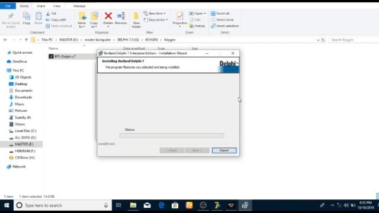Click Paste shortcut in ribbon
The width and height of the screenshot is (379, 213).
(59, 26)
